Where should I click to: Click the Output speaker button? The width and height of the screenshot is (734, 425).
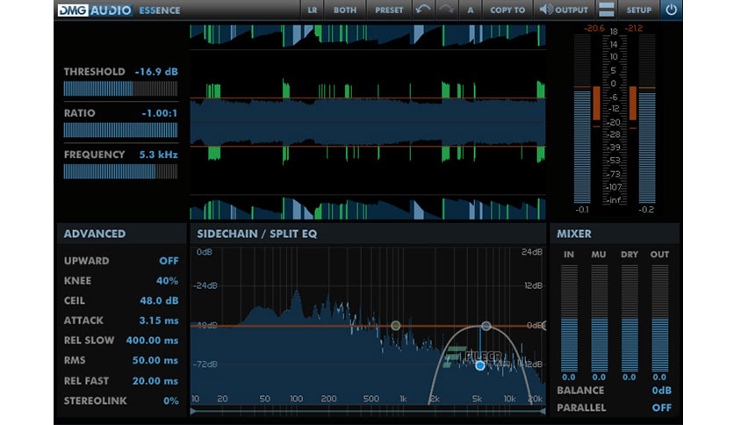(564, 11)
